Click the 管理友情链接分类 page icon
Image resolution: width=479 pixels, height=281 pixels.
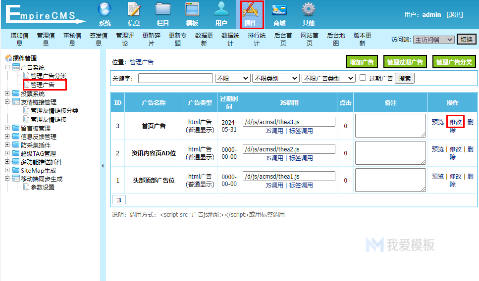26,110
